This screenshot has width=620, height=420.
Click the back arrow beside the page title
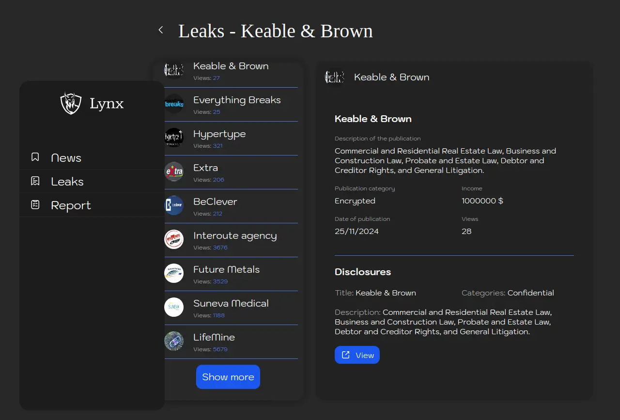pyautogui.click(x=161, y=30)
